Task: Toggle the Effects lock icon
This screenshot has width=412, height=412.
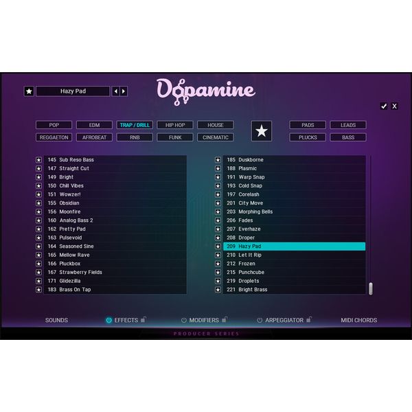Action: coord(144,319)
